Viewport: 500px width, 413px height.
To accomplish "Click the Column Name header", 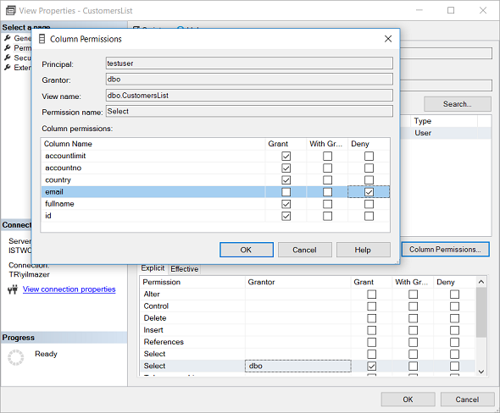I will click(x=153, y=144).
